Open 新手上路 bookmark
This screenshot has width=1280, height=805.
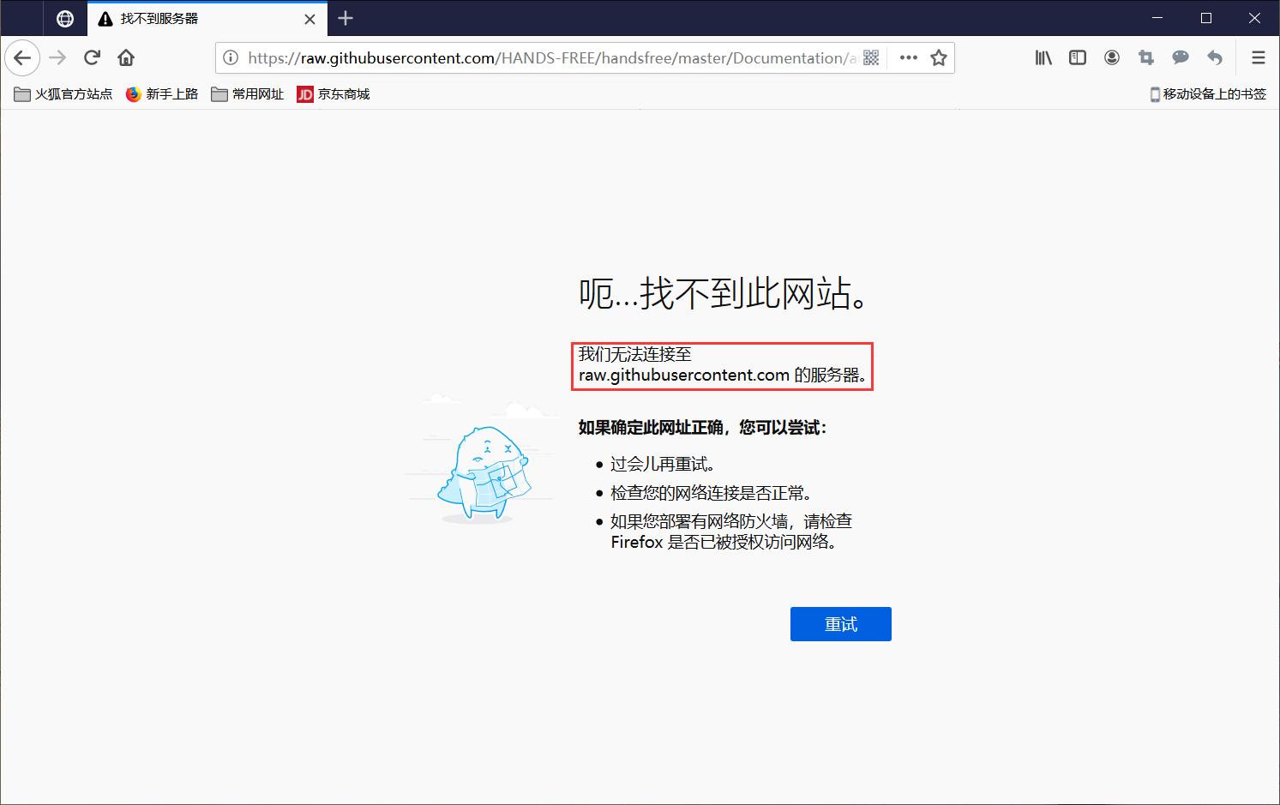[x=162, y=94]
